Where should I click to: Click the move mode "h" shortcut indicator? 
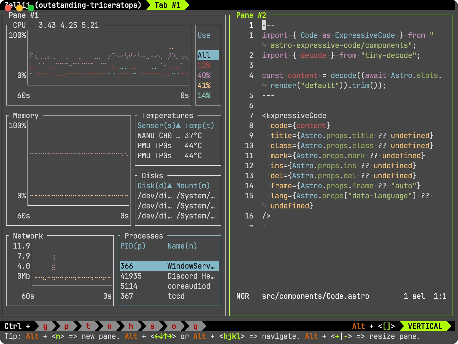coord(131,326)
